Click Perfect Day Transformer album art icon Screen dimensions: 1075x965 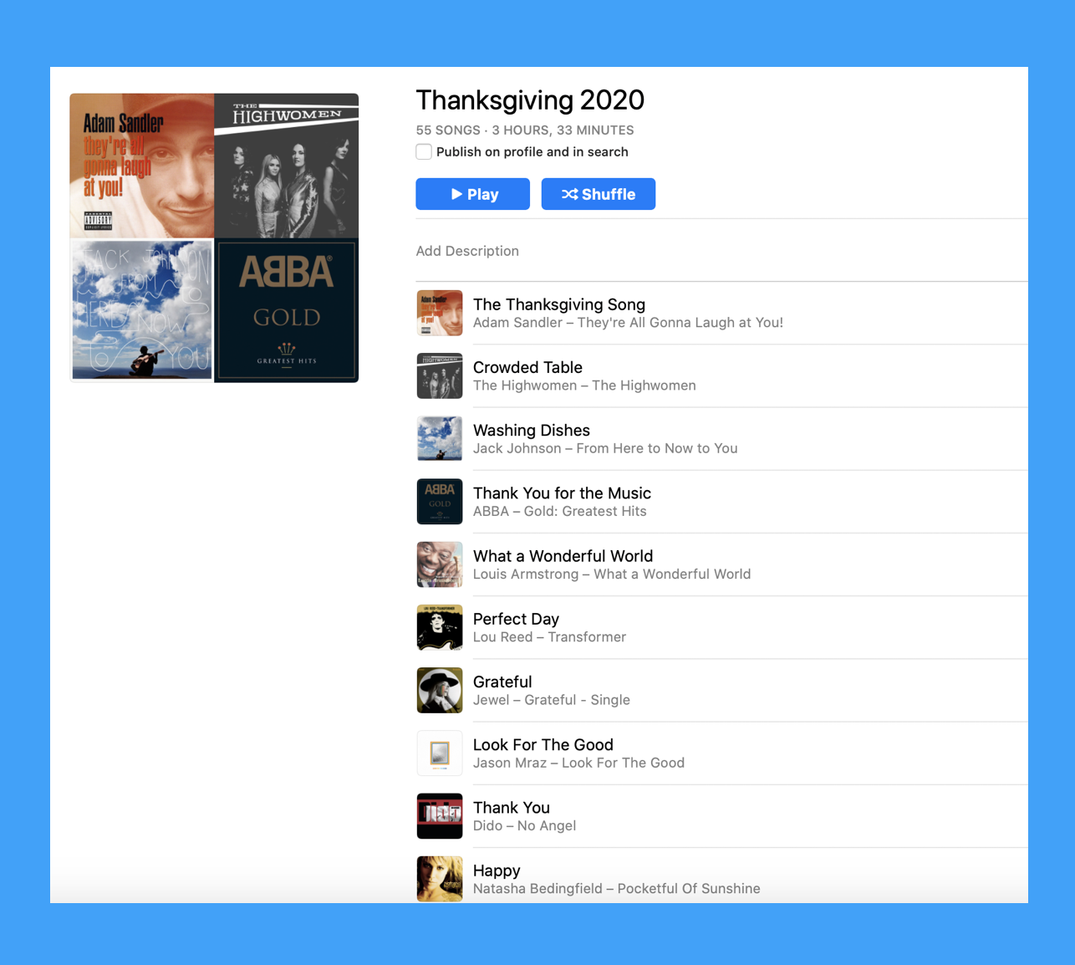pyautogui.click(x=440, y=627)
